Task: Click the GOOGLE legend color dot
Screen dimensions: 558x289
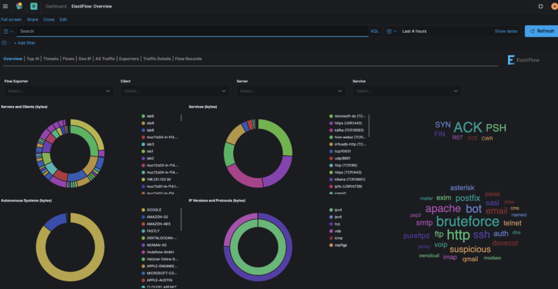Action: 143,210
